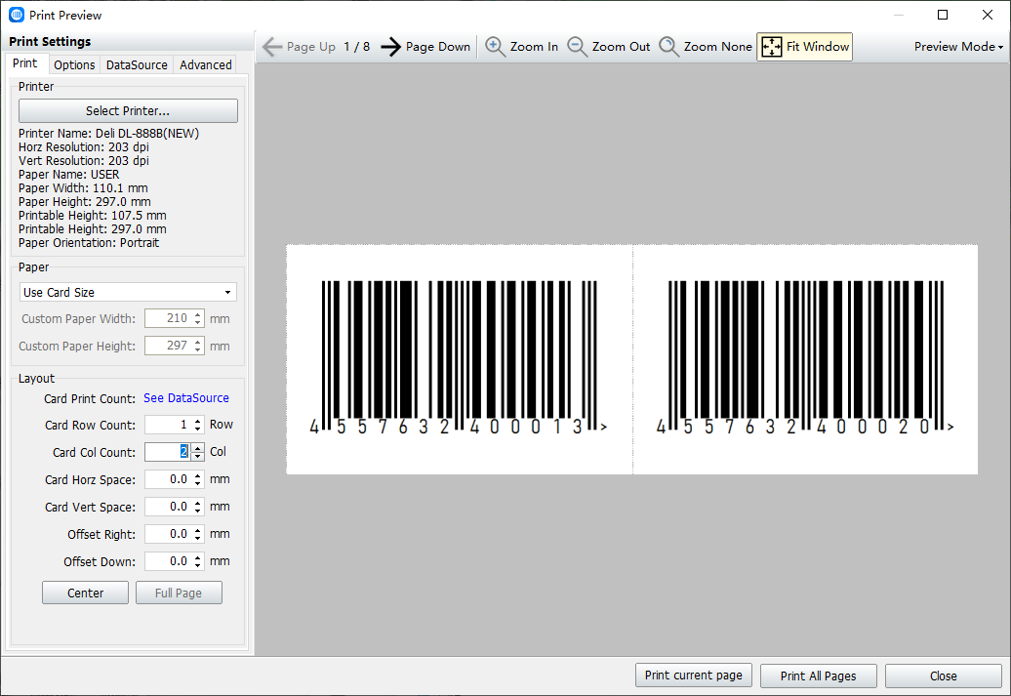This screenshot has height=696, width=1011.
Task: Click the Zoom None magnifier icon
Action: [x=668, y=47]
